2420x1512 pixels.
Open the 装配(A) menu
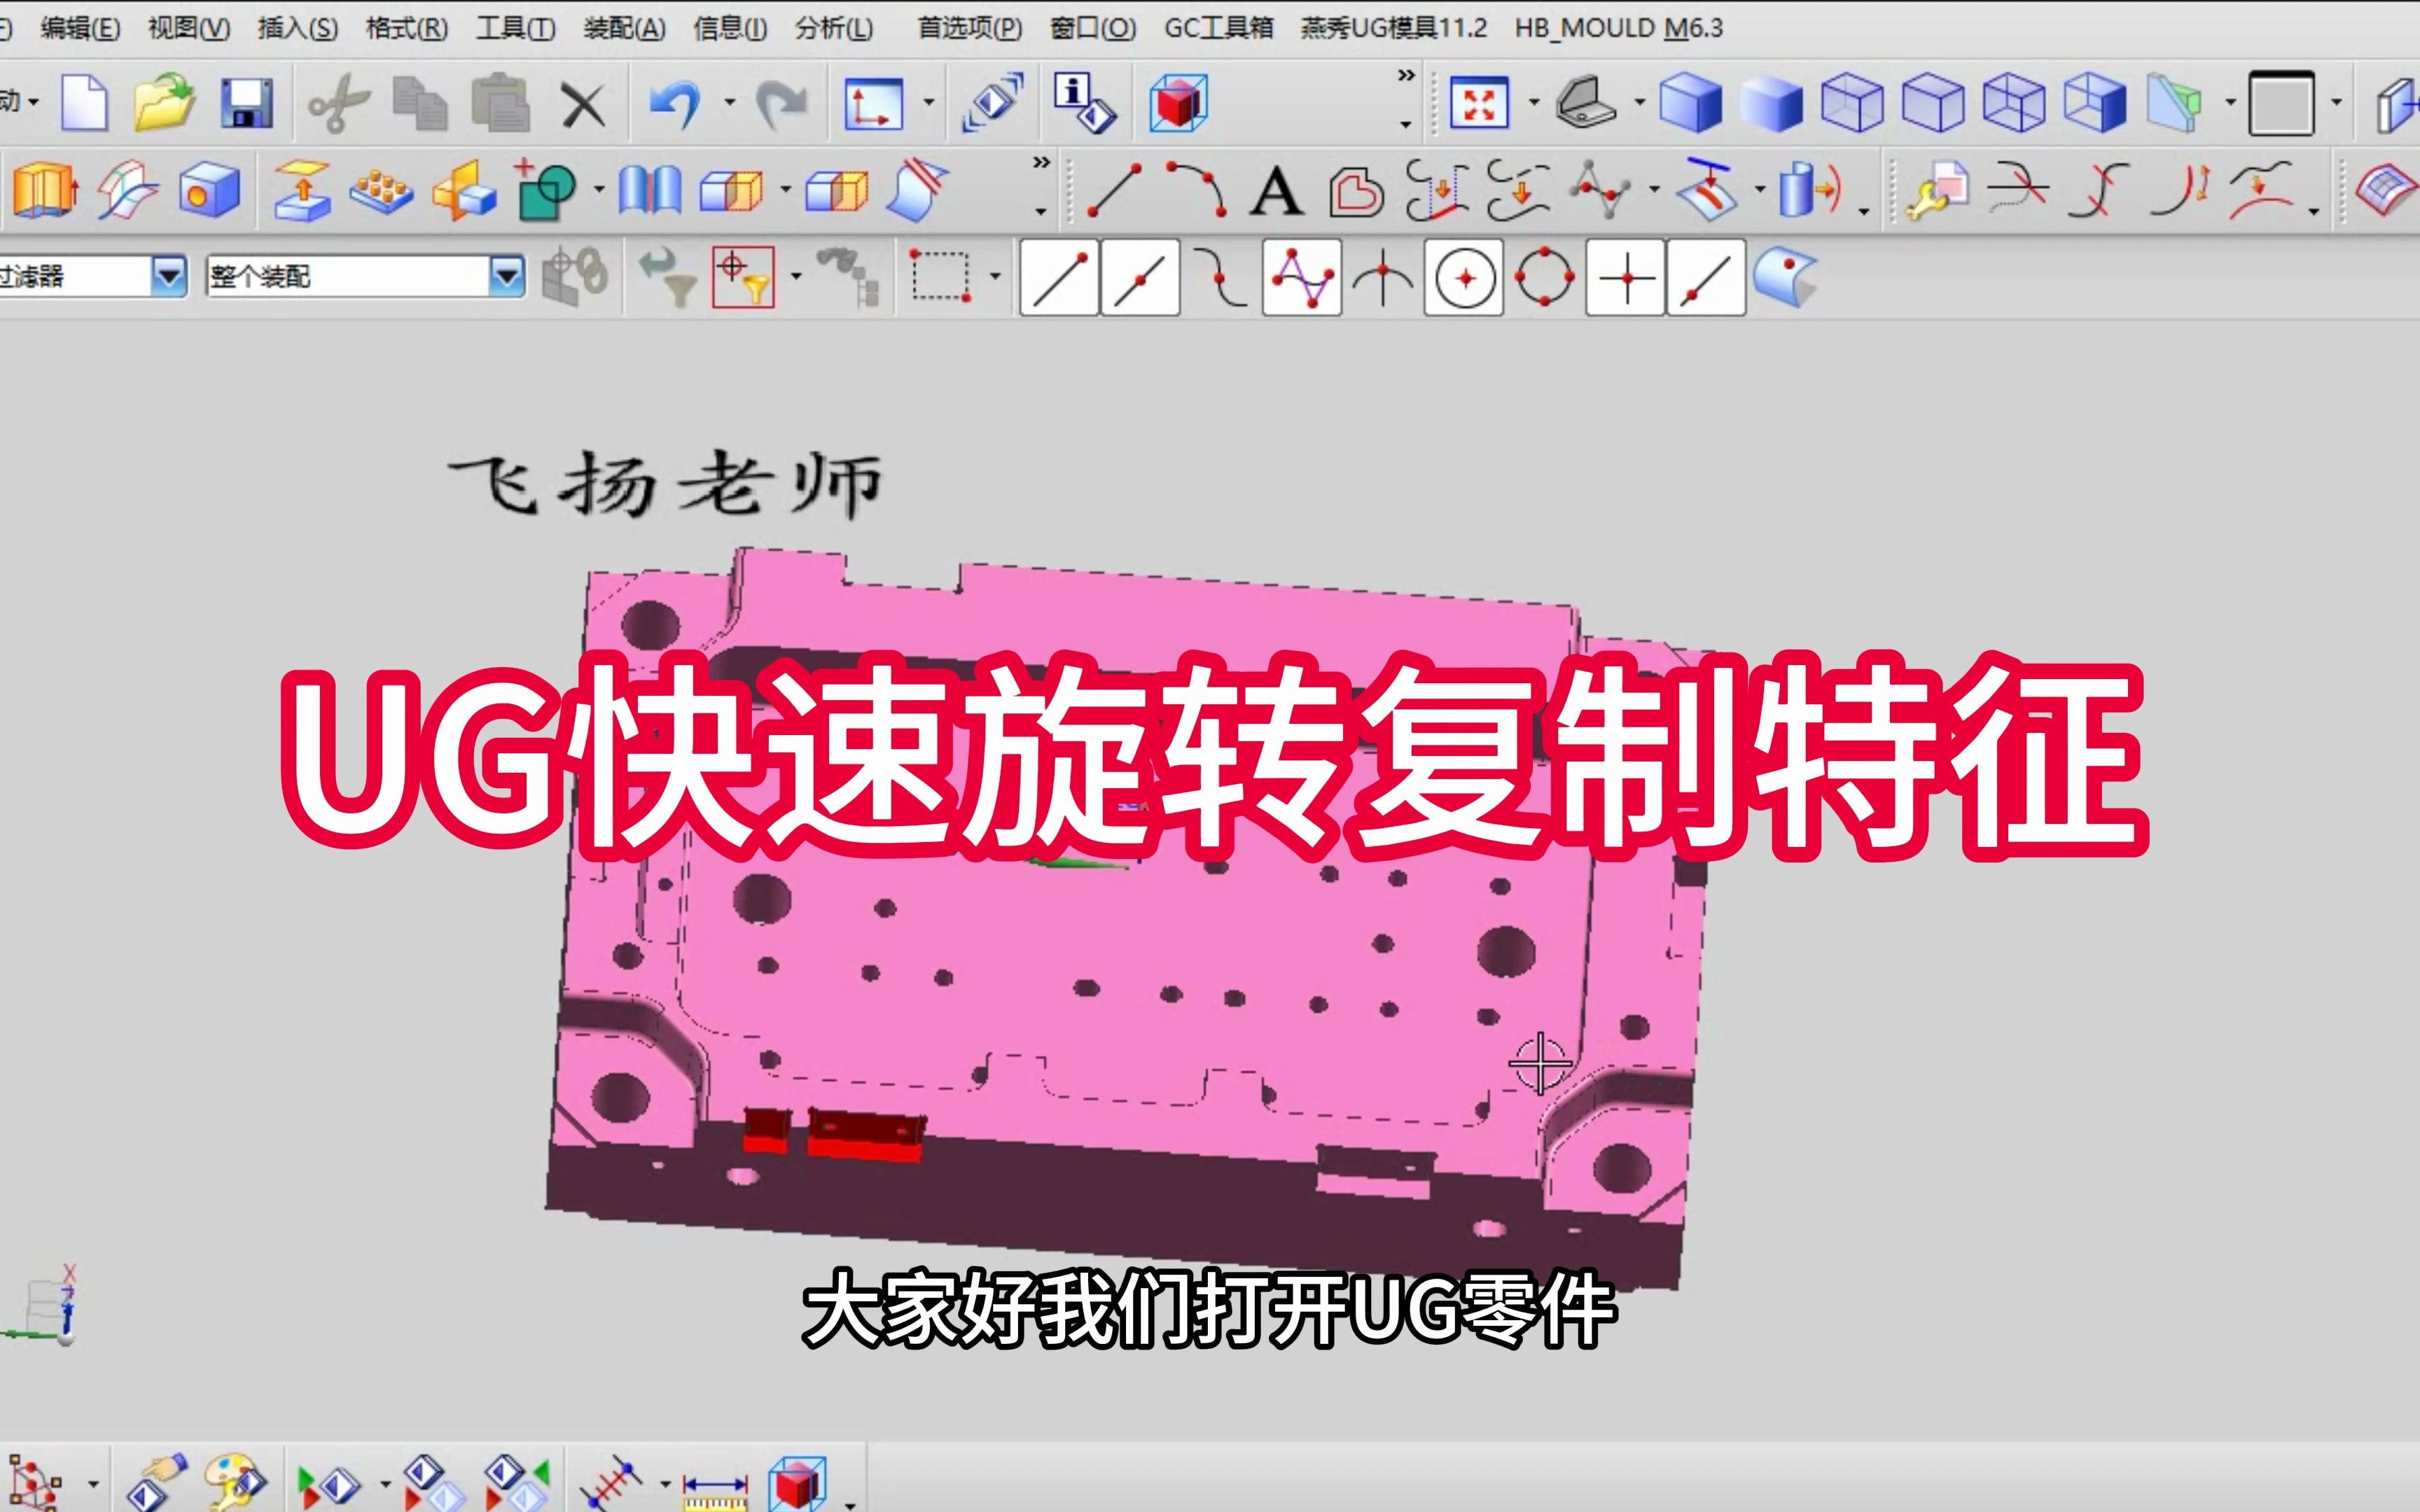[624, 28]
